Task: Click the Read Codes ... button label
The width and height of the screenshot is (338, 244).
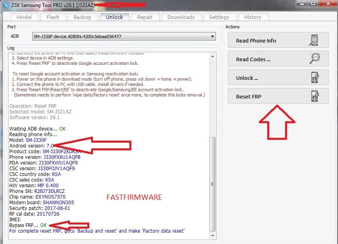Action: pos(253,59)
